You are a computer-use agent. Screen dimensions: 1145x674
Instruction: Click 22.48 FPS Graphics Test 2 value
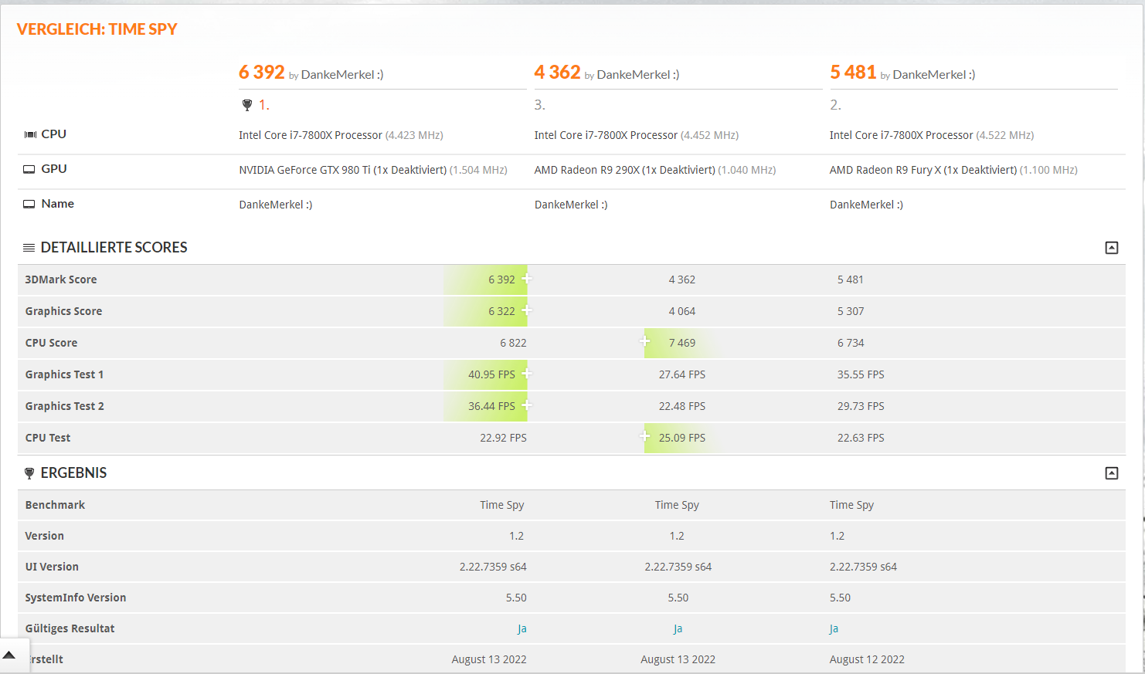(682, 406)
